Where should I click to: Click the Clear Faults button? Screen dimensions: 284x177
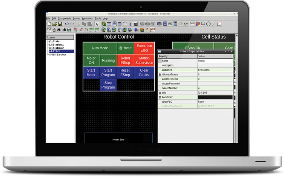click(144, 72)
